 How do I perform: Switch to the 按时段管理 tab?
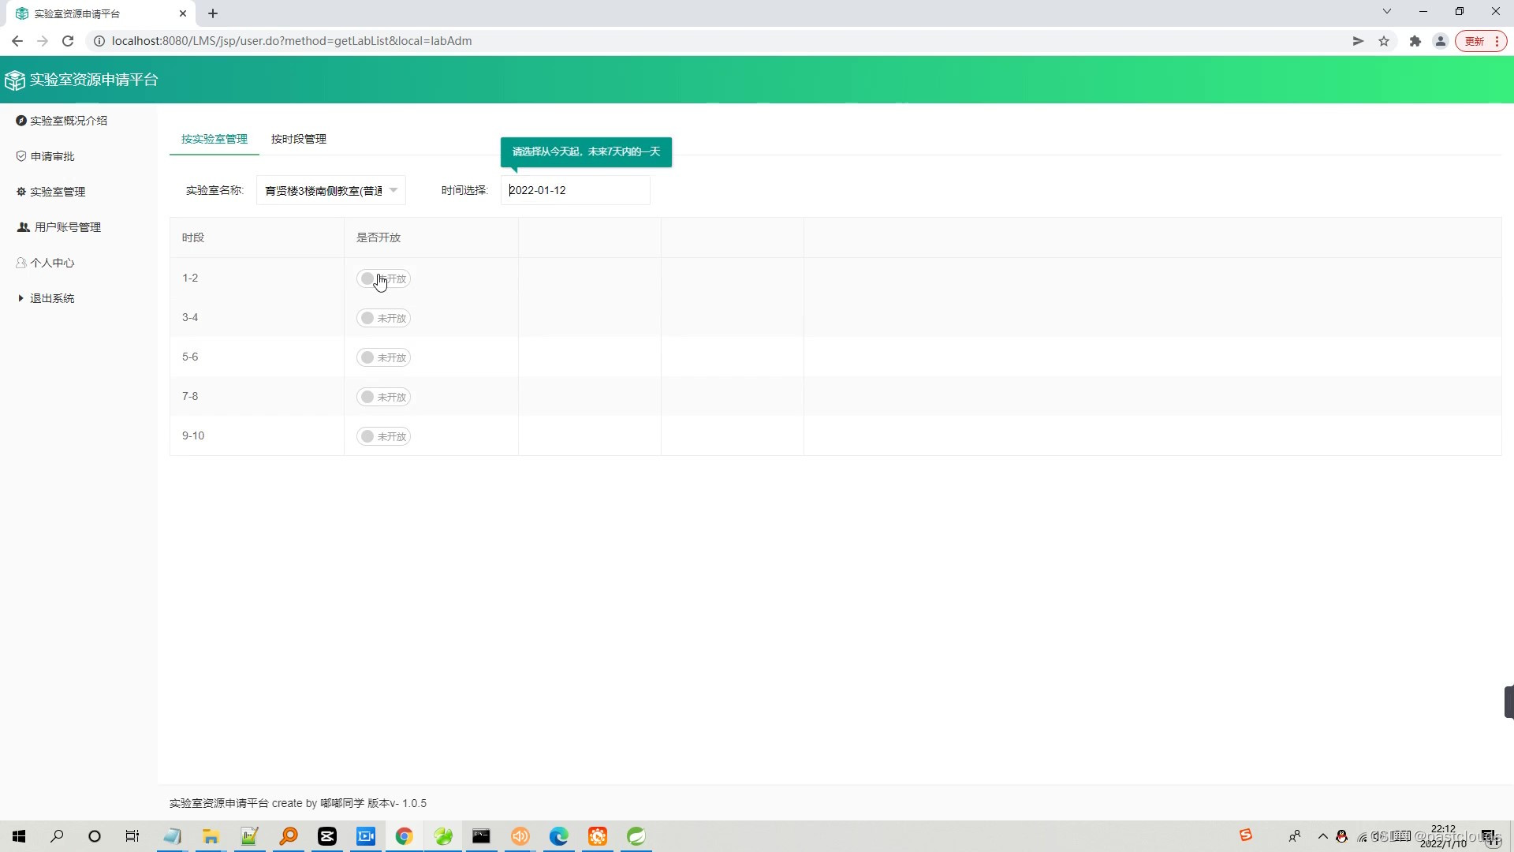click(299, 139)
